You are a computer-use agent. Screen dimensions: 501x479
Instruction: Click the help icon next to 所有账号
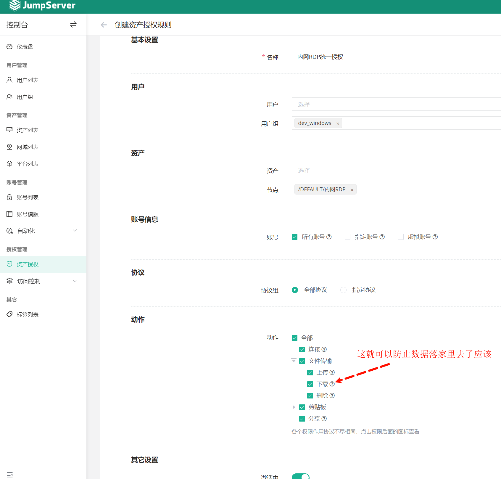click(329, 237)
